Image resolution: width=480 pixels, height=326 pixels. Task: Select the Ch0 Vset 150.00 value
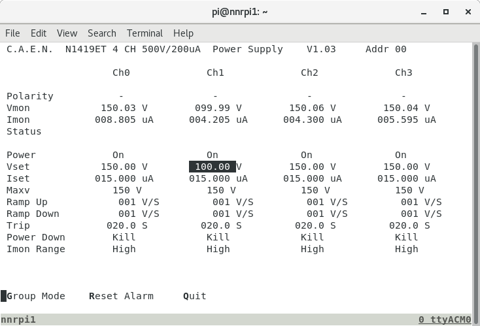(118, 167)
